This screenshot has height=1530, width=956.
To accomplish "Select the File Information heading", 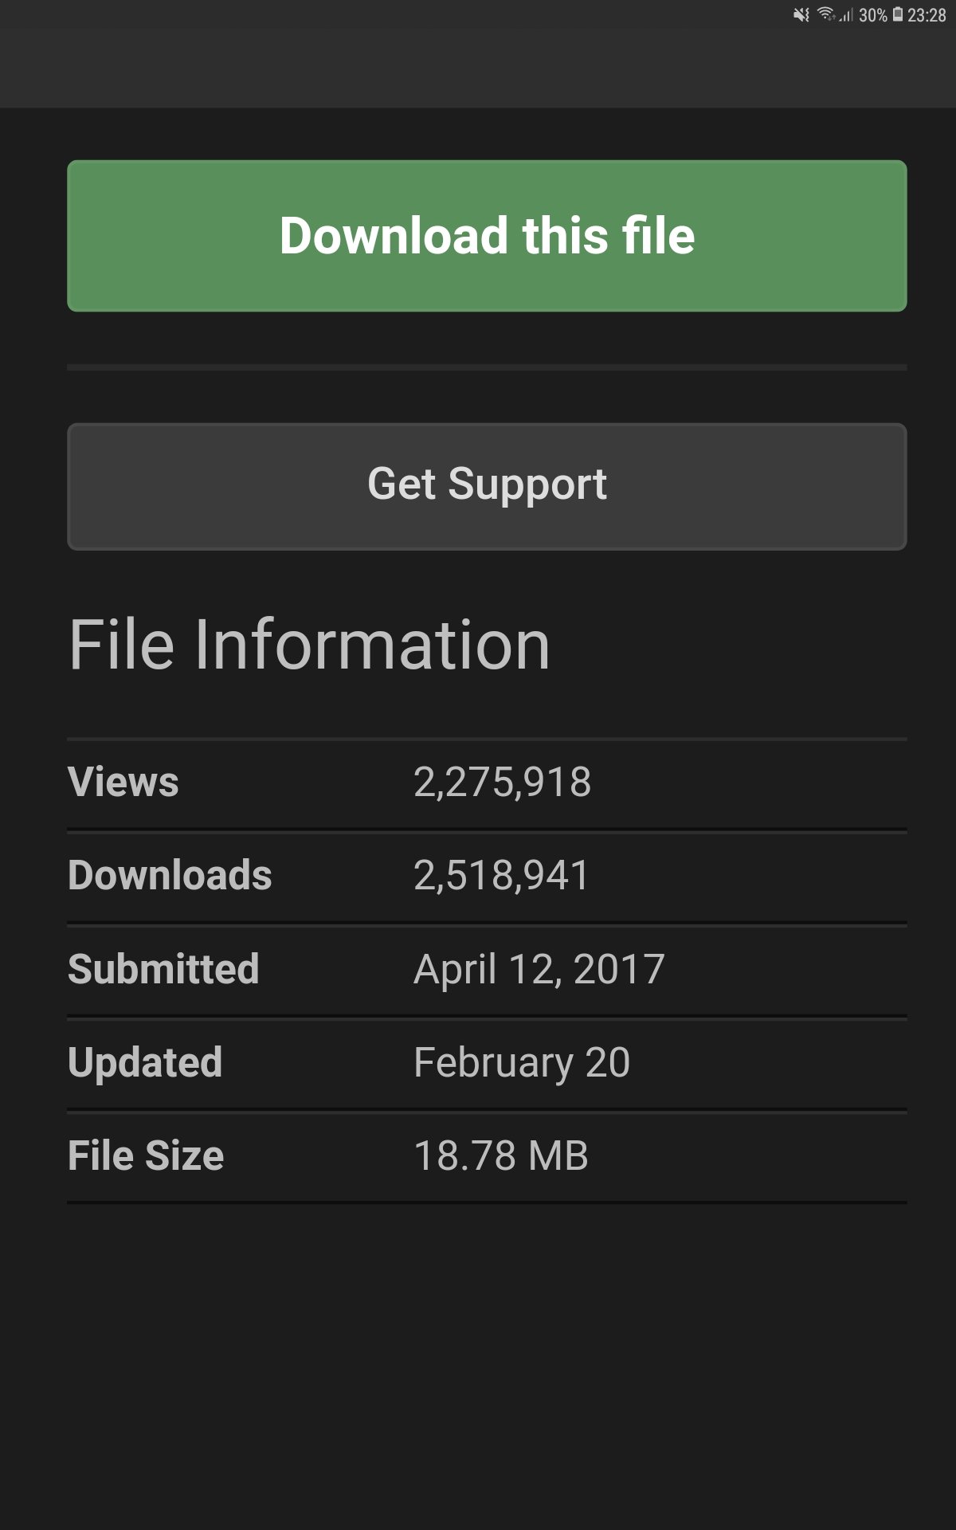I will 309,645.
